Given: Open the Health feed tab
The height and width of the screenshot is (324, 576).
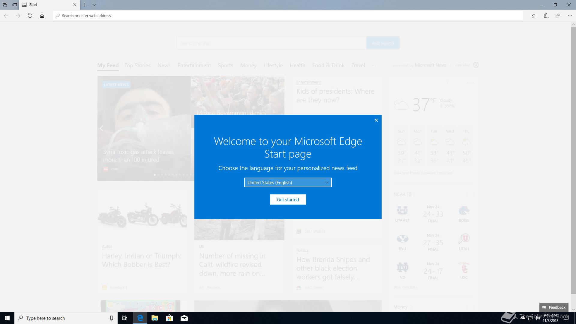Looking at the screenshot, I should [297, 65].
